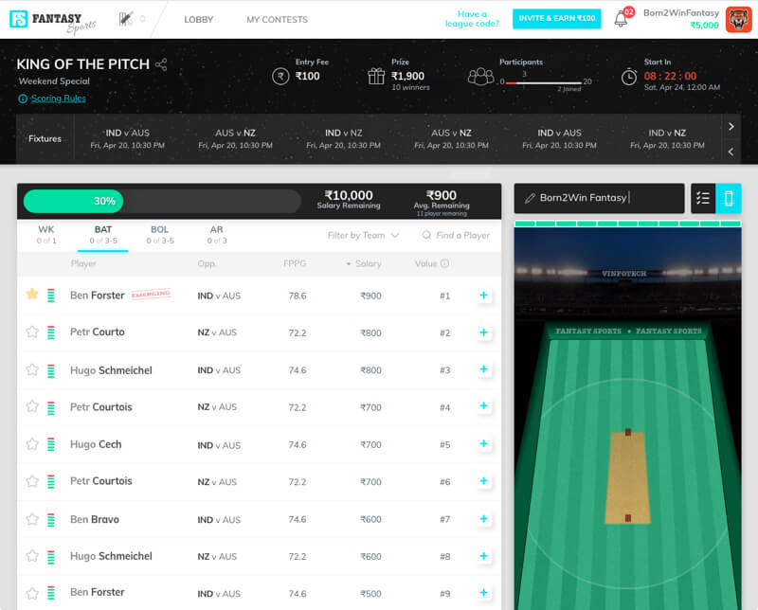Add Ben Forster with plus icon
Image resolution: width=758 pixels, height=610 pixels.
(x=483, y=296)
